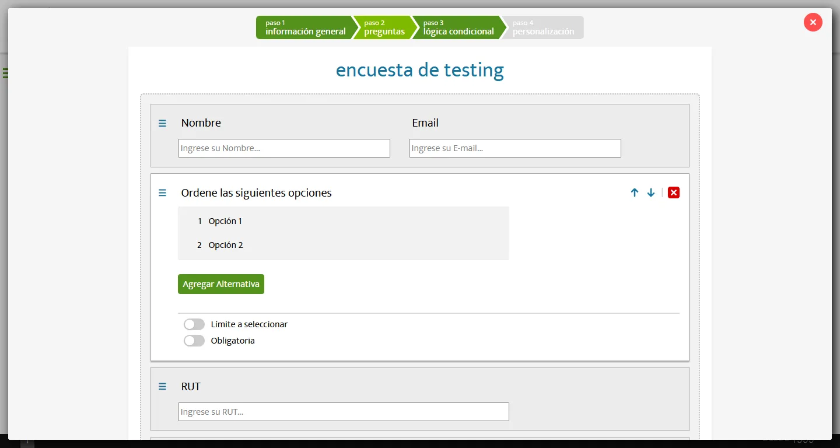Move the ordering question down with the arrow
Image resolution: width=840 pixels, height=448 pixels.
pyautogui.click(x=651, y=192)
